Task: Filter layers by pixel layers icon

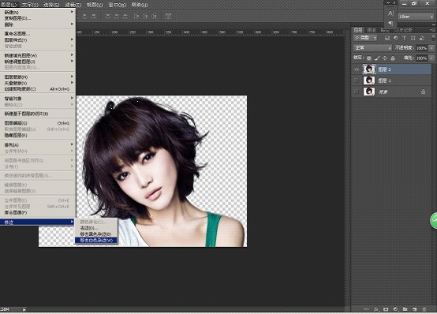Action: pyautogui.click(x=387, y=38)
